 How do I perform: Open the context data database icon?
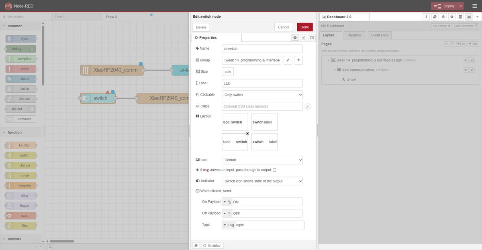click(460, 17)
